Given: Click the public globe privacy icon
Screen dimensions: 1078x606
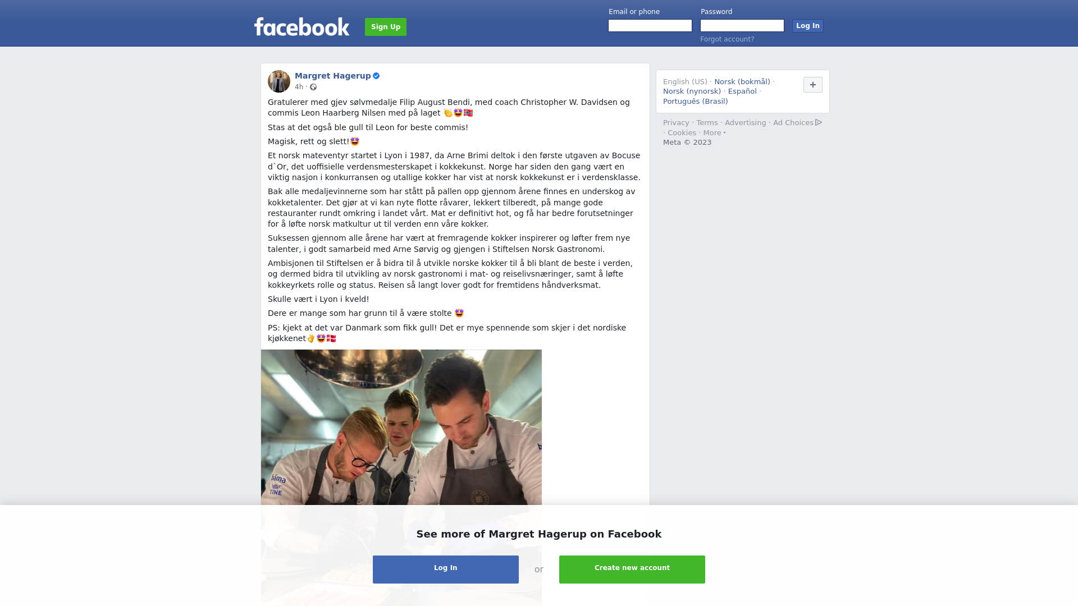Looking at the screenshot, I should 313,87.
